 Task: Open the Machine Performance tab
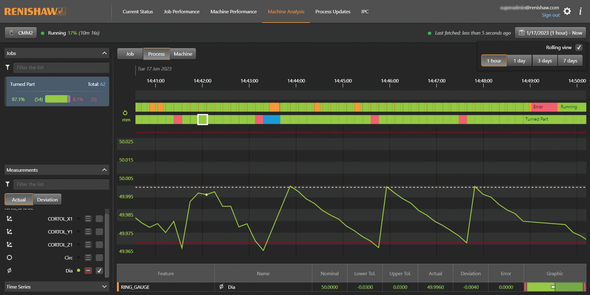[234, 11]
